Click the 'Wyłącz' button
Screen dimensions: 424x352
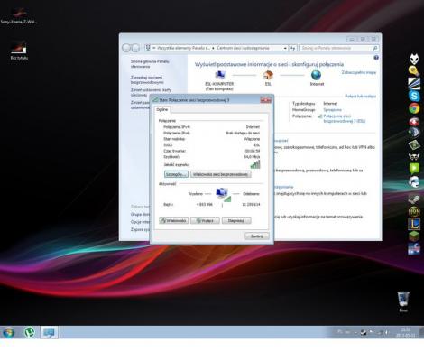tap(205, 220)
